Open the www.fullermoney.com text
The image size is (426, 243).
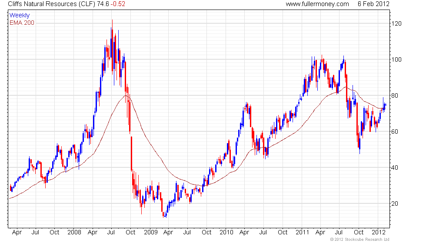[317, 4]
